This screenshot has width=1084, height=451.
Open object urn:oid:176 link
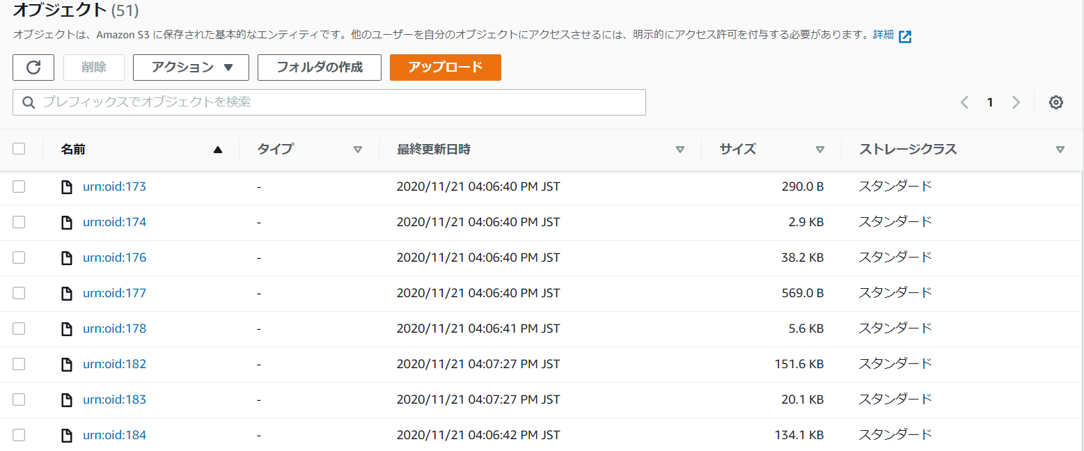tap(114, 258)
